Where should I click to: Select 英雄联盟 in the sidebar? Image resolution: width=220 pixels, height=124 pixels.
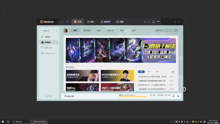49,42
